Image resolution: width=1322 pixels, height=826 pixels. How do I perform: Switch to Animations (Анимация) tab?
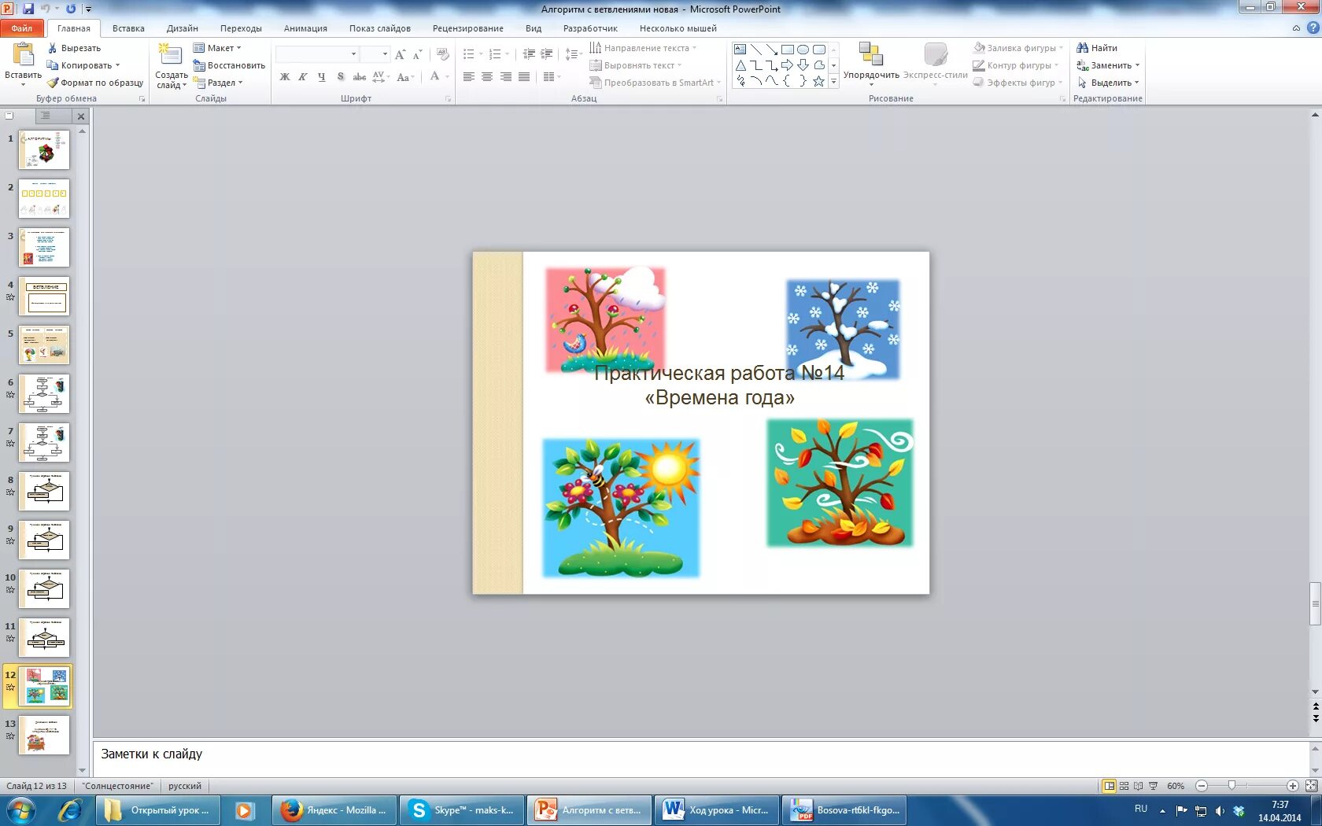(x=305, y=28)
